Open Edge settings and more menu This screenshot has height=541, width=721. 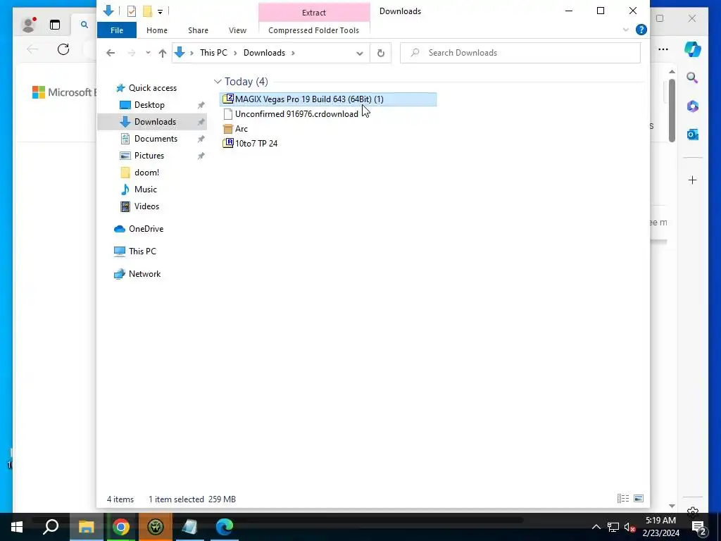pos(663,49)
